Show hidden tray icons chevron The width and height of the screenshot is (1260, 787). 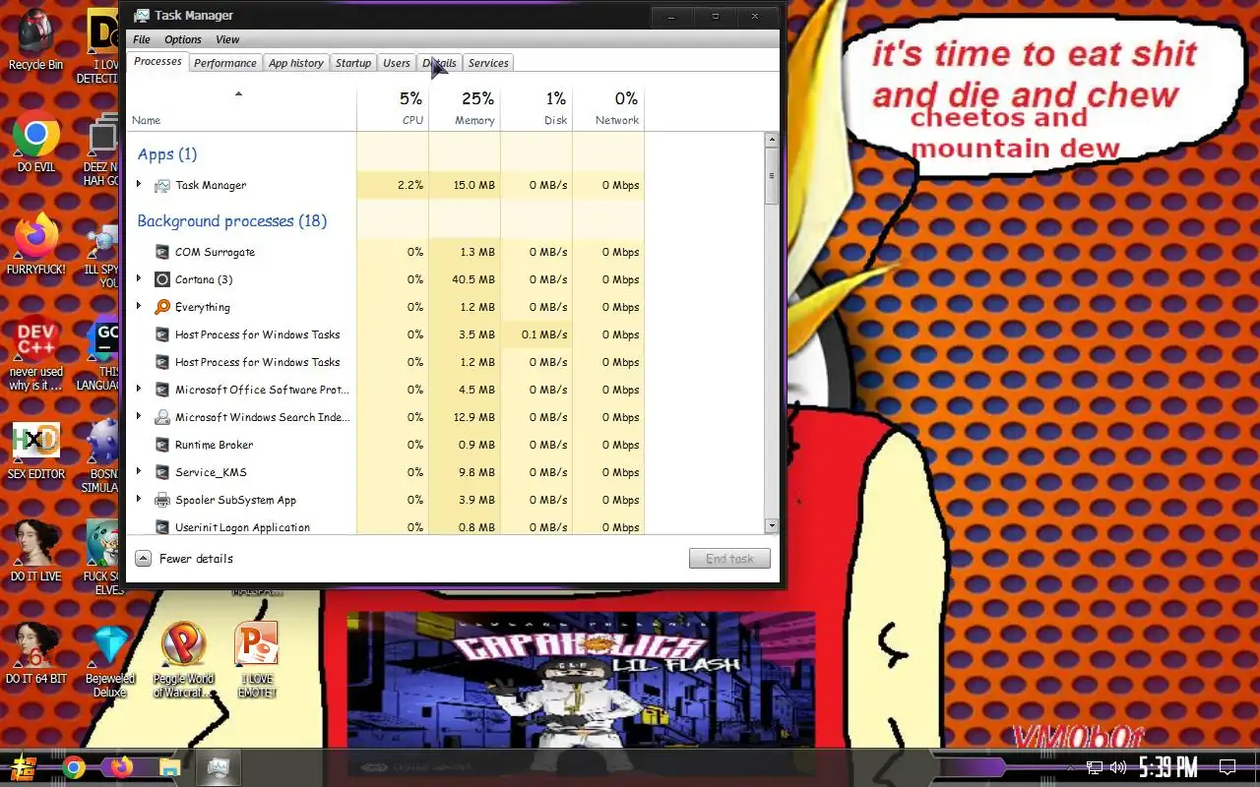point(1071,767)
